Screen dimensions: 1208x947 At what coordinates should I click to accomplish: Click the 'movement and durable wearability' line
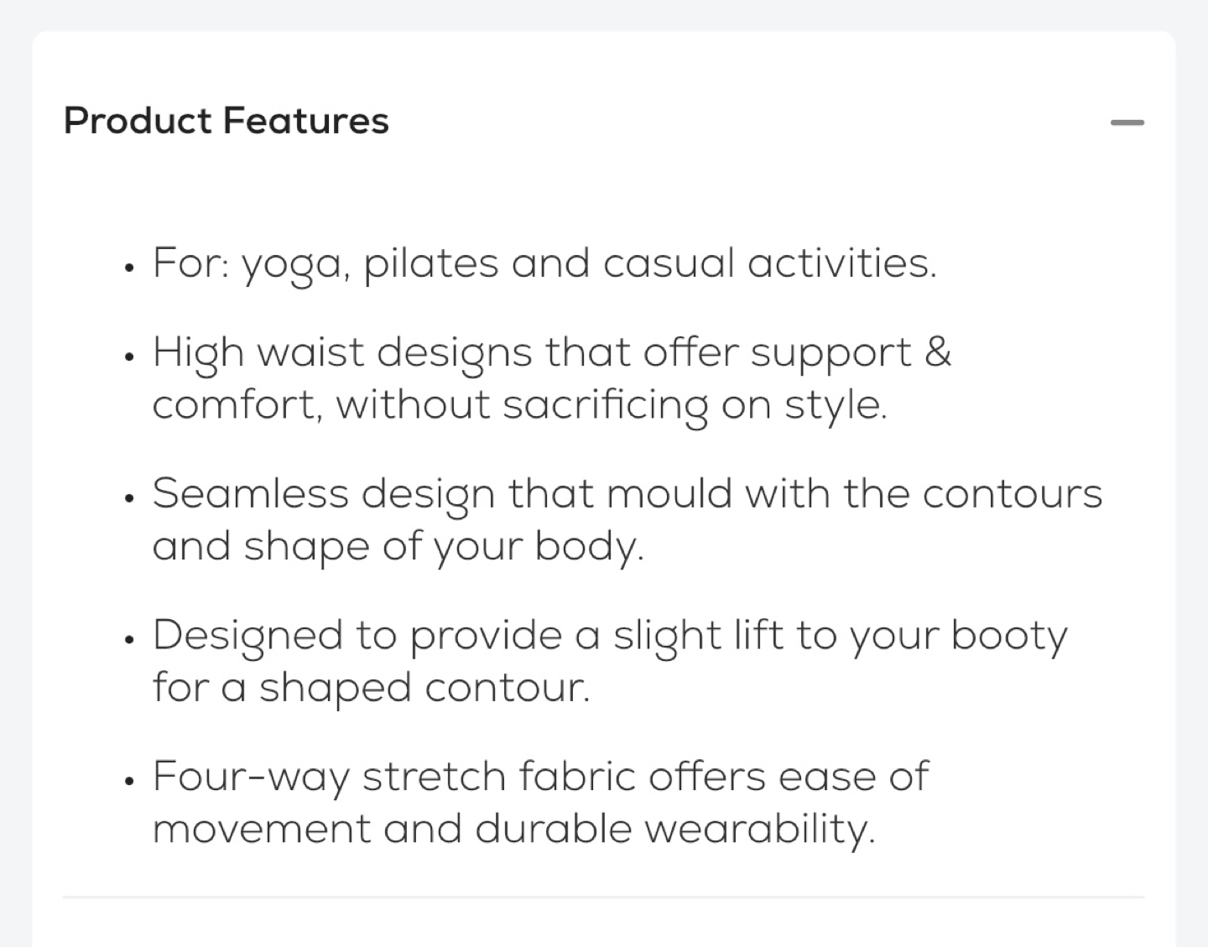[513, 830]
